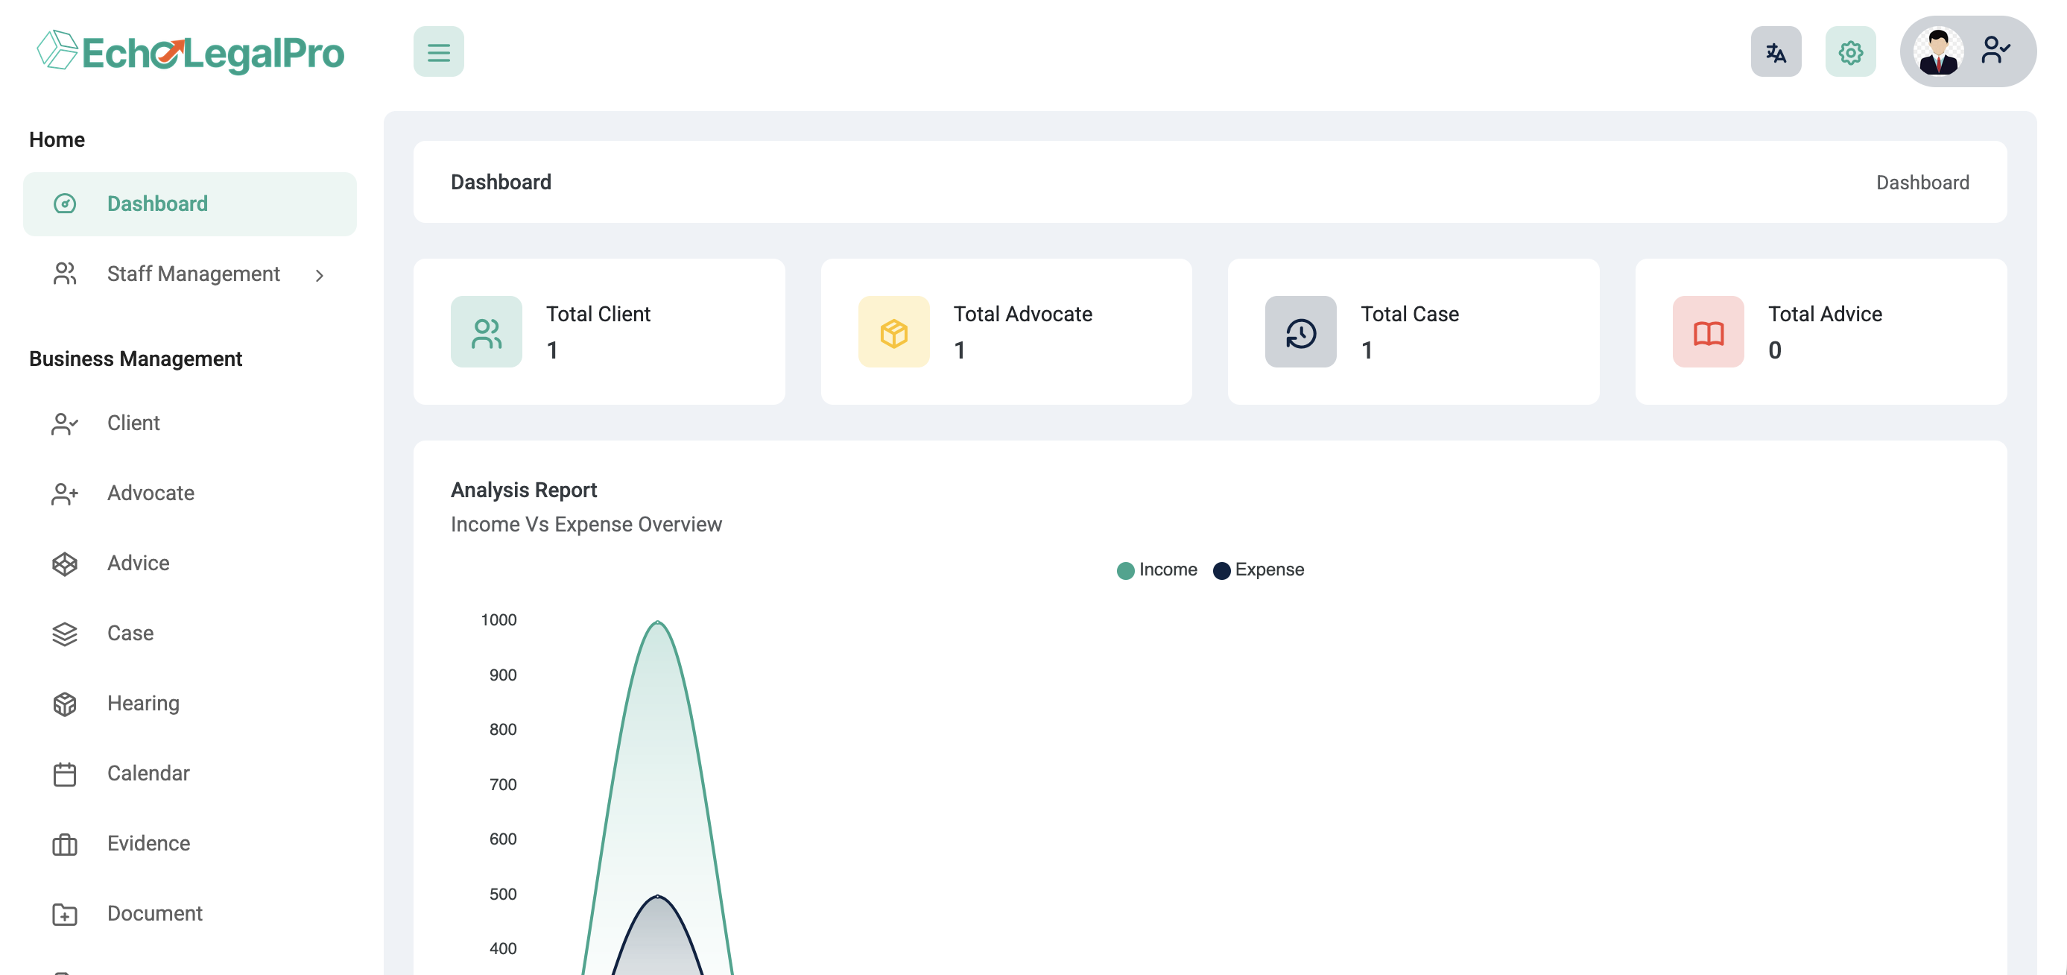Click the income peak point on chart

click(x=657, y=622)
